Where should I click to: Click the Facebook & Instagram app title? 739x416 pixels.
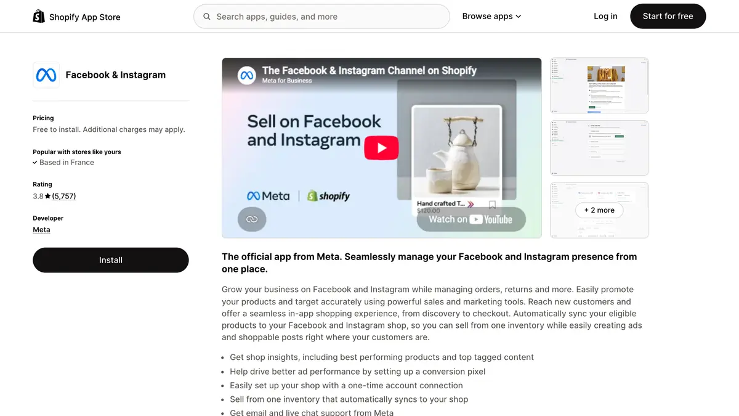tap(116, 75)
